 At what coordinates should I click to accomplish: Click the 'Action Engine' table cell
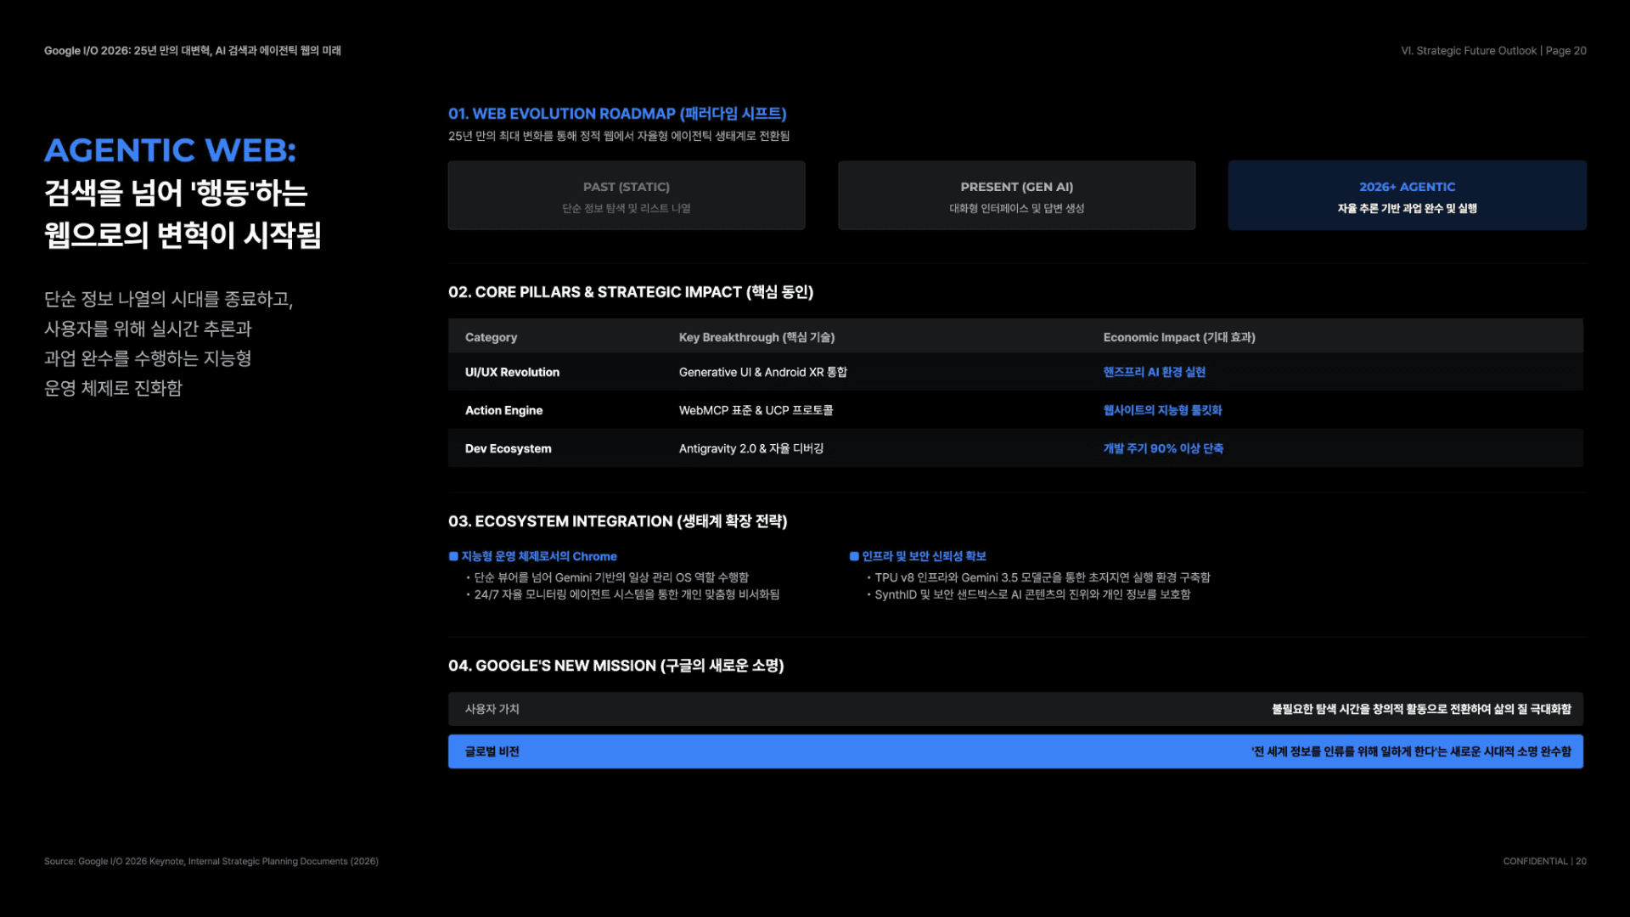click(503, 410)
